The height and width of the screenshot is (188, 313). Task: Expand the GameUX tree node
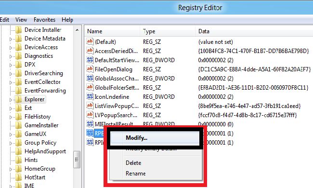[11, 134]
